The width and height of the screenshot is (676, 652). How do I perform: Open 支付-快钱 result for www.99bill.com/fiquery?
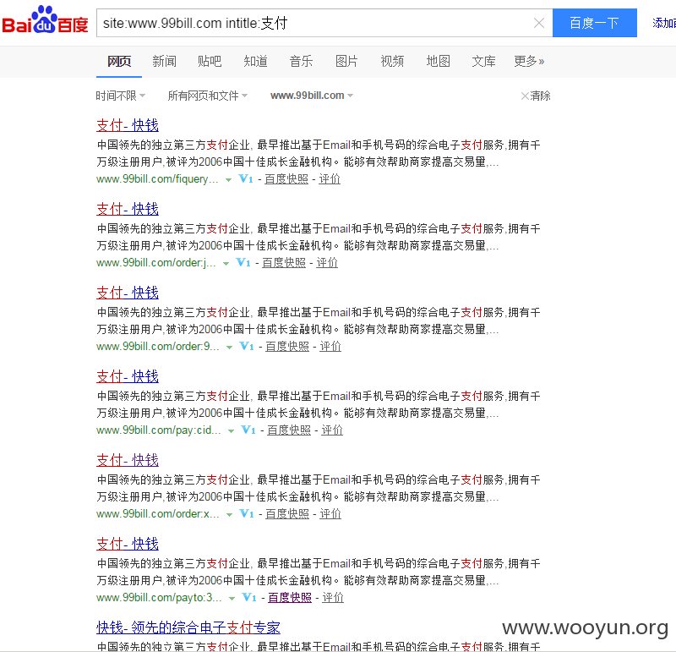coord(128,125)
